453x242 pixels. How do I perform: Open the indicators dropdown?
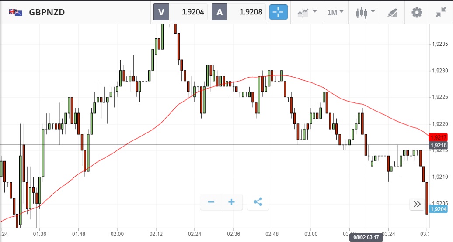(x=307, y=12)
